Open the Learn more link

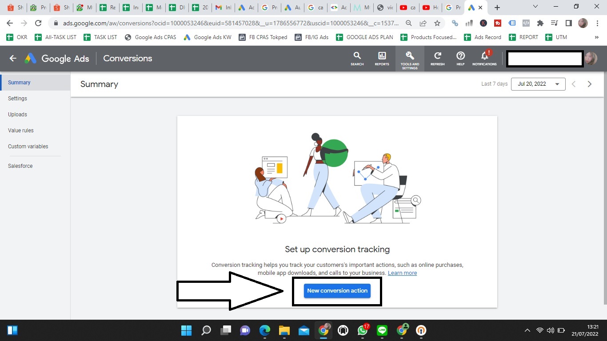(x=402, y=273)
